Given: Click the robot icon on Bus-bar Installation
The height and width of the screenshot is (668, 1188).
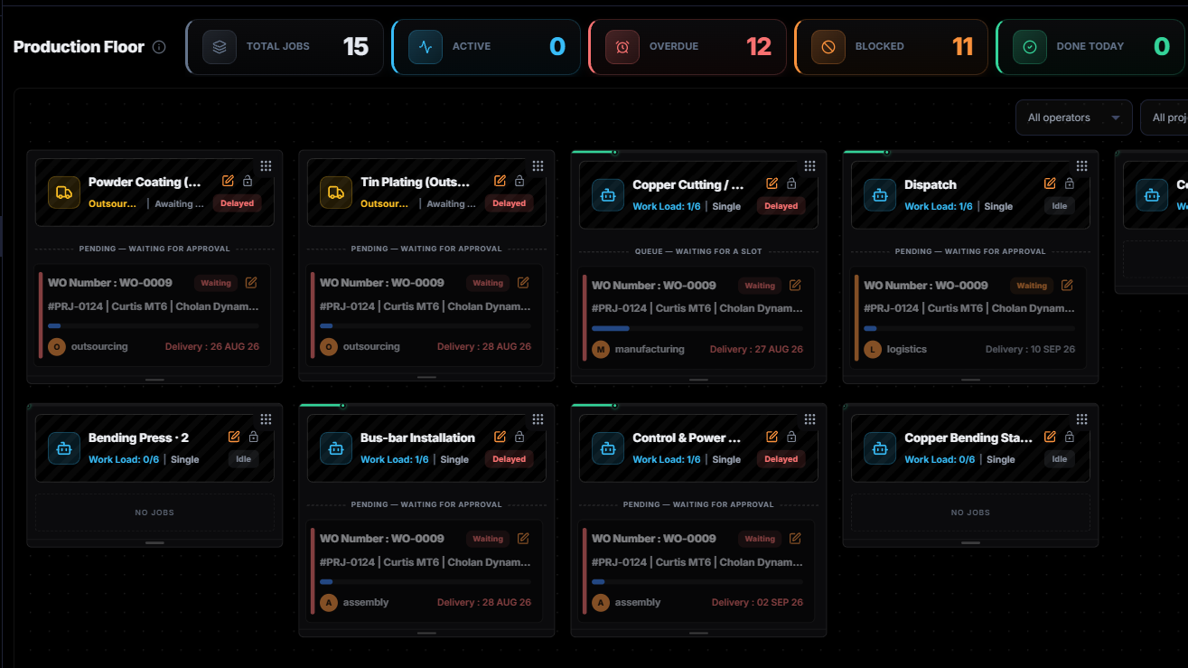Looking at the screenshot, I should point(336,448).
